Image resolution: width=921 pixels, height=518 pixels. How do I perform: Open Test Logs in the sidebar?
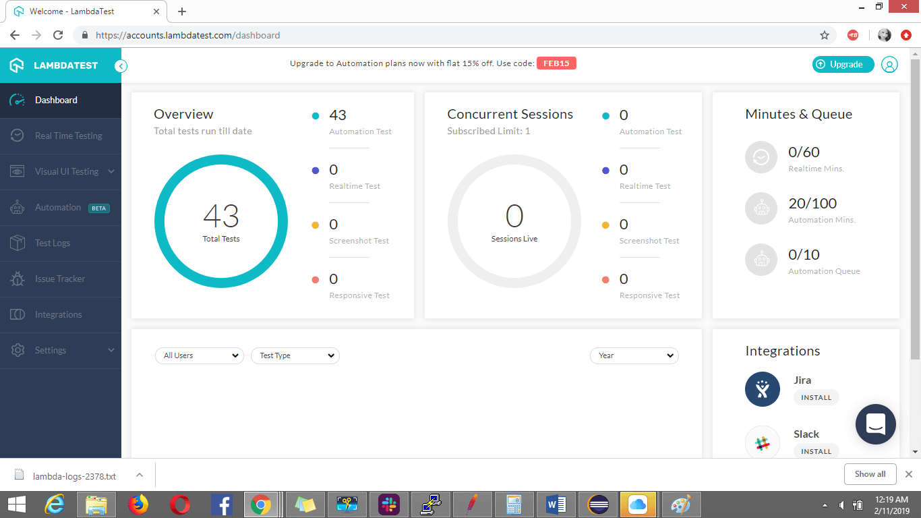point(53,243)
